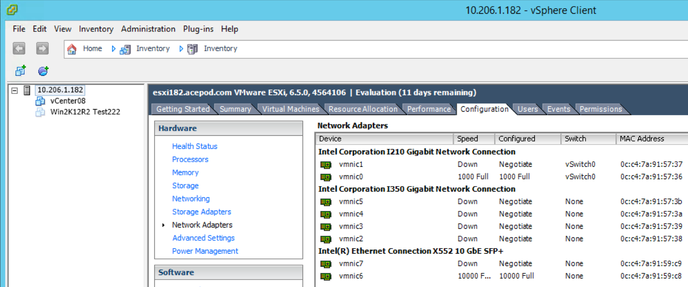
Task: Open the Administration menu
Action: click(148, 29)
